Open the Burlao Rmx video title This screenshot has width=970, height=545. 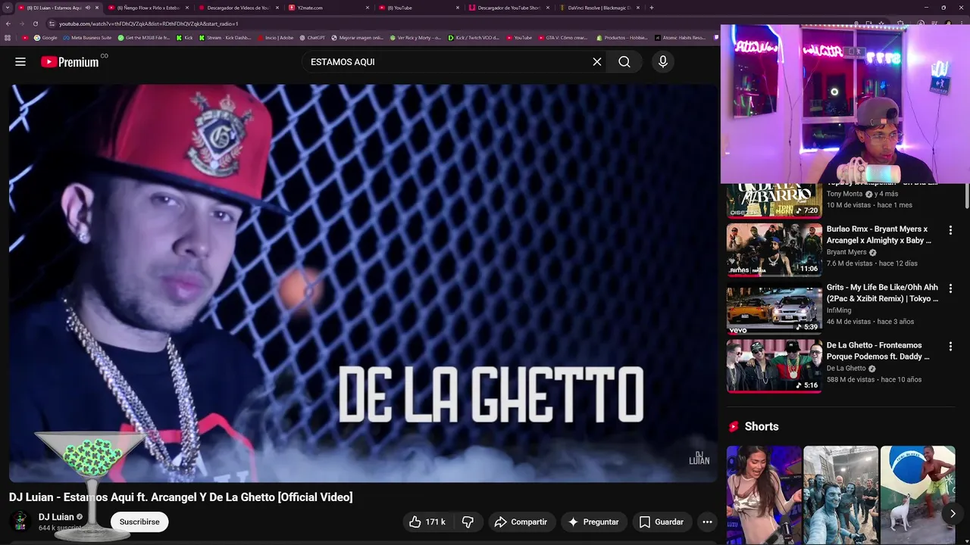tap(878, 235)
